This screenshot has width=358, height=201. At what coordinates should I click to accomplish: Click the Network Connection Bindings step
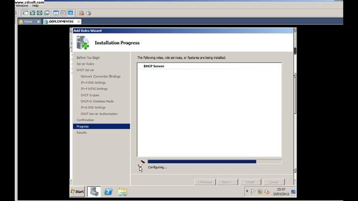pyautogui.click(x=101, y=76)
